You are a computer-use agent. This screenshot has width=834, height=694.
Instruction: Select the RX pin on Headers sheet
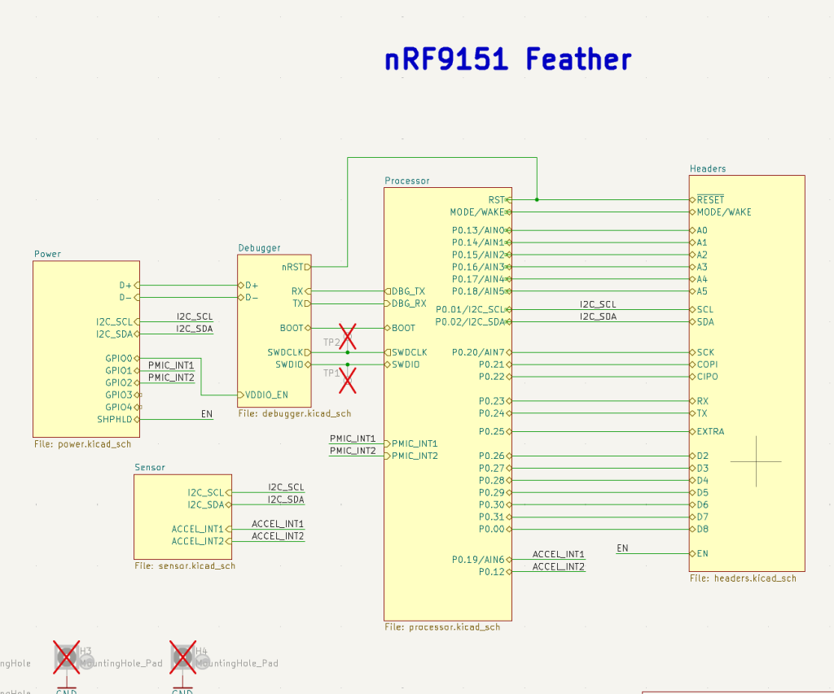(700, 401)
